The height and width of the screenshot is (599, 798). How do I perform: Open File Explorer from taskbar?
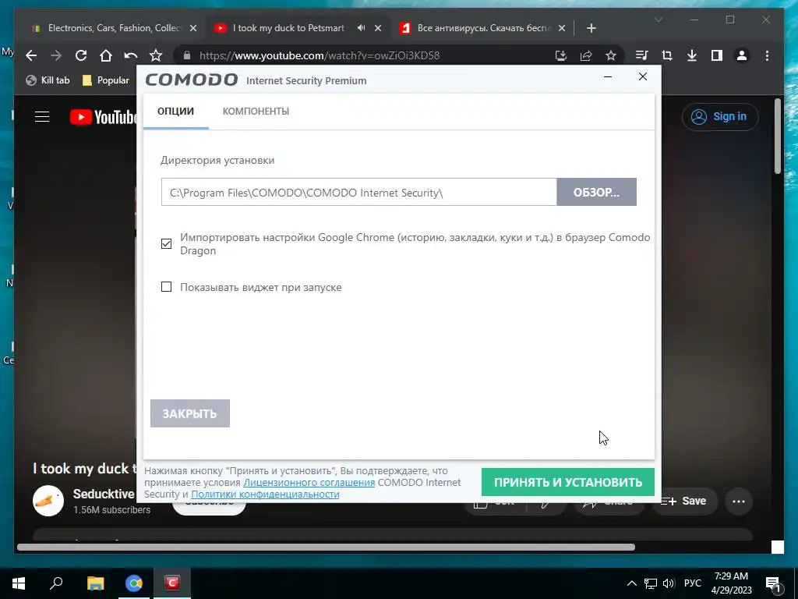tap(95, 583)
